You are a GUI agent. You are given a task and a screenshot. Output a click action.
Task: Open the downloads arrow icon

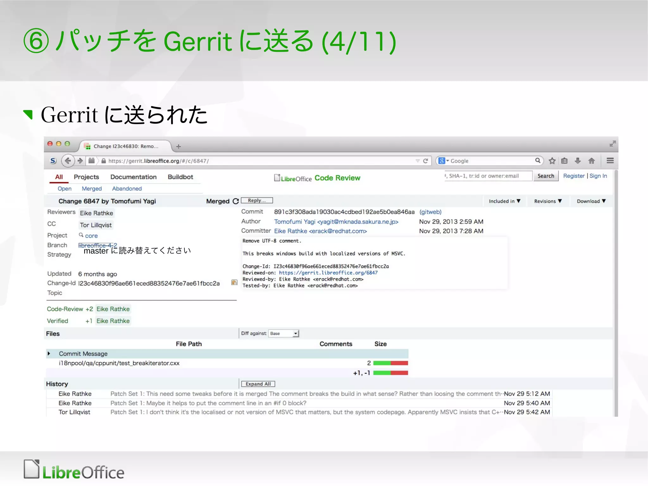pos(578,161)
